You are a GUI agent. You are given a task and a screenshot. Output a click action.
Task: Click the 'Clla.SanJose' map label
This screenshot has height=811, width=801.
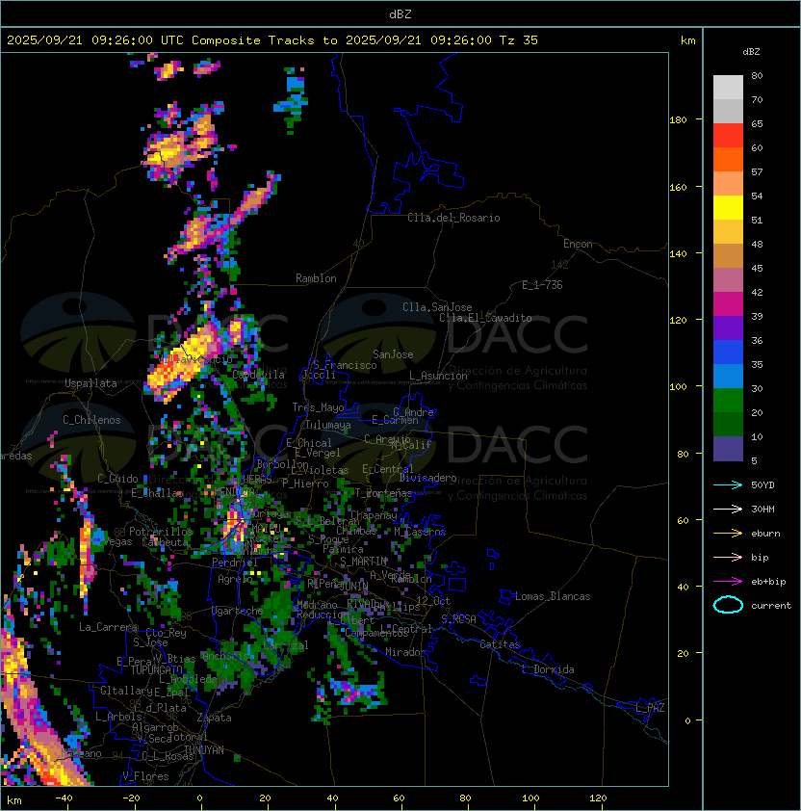point(437,307)
